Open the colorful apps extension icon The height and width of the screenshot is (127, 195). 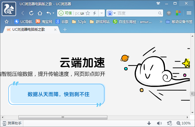(178, 13)
